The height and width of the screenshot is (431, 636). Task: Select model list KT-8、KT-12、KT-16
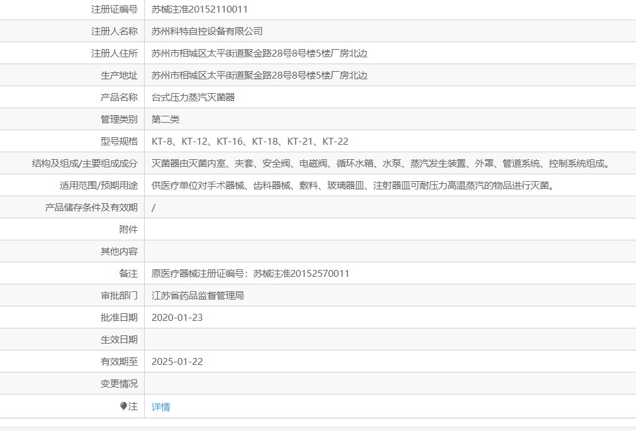tap(250, 141)
